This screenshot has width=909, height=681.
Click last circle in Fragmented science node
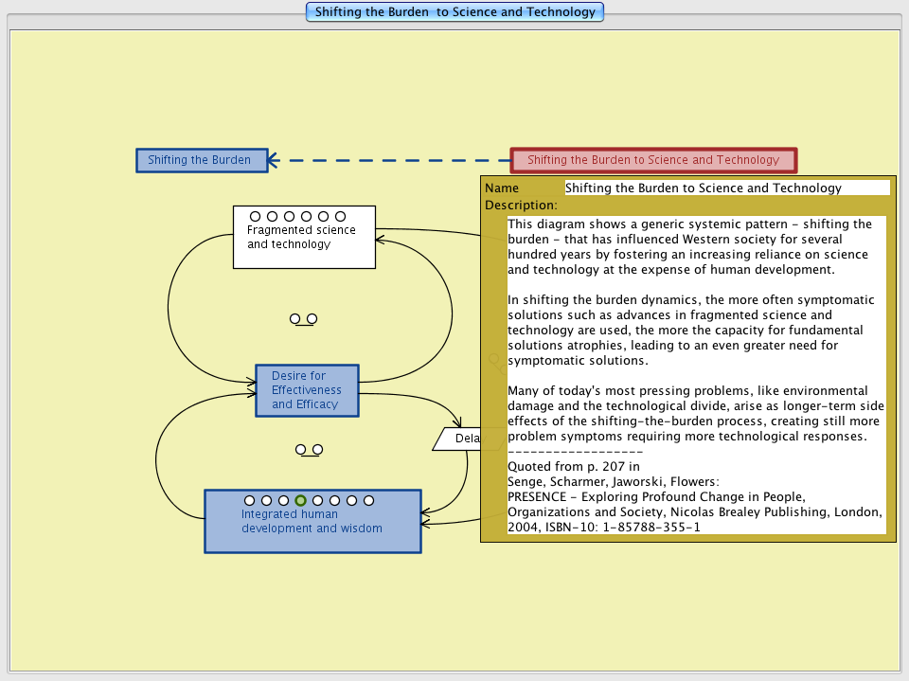(341, 217)
